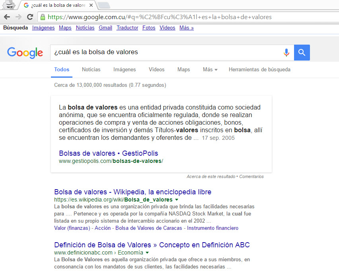Switch to the Noticias results tab
The width and height of the screenshot is (339, 280).
pyautogui.click(x=91, y=69)
